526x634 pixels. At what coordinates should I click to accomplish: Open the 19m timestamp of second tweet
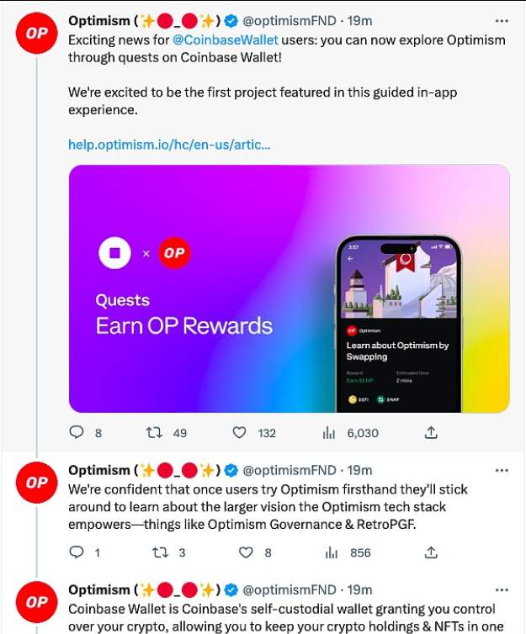tap(360, 470)
